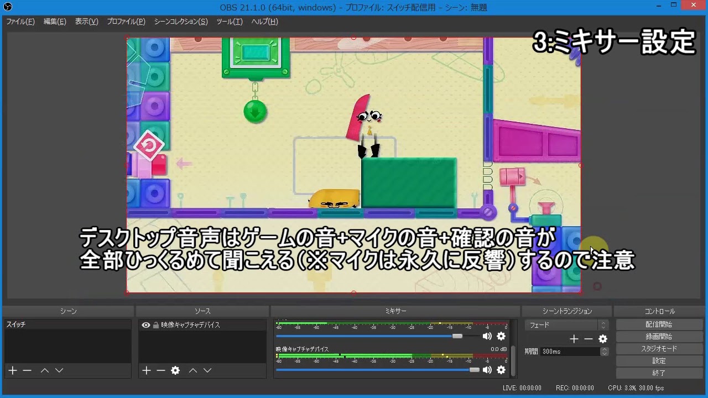The width and height of the screenshot is (708, 398).
Task: Click the 0.0 dB level readout
Action: 498,349
